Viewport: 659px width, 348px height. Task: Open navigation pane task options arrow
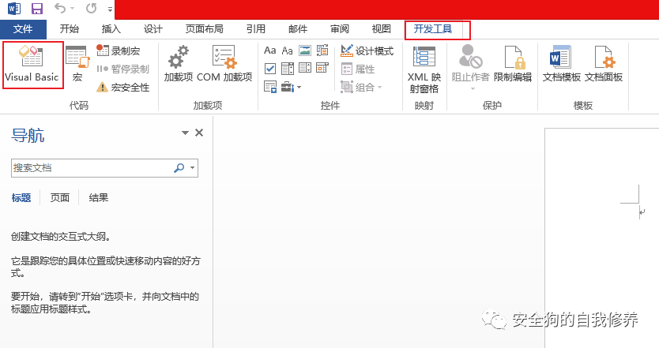pos(185,133)
